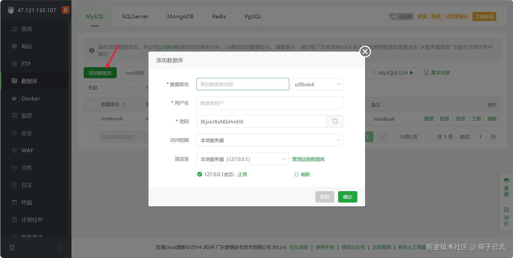513x258 pixels.
Task: Click the panel logo icon beside the IP address
Action: 11,10
